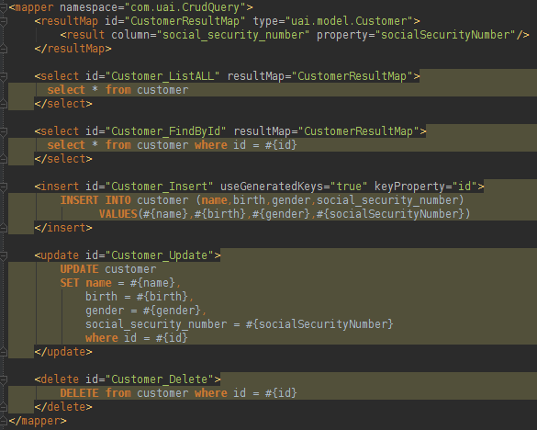Click the "Customer_Update" id value
This screenshot has height=430, width=537.
159,255
